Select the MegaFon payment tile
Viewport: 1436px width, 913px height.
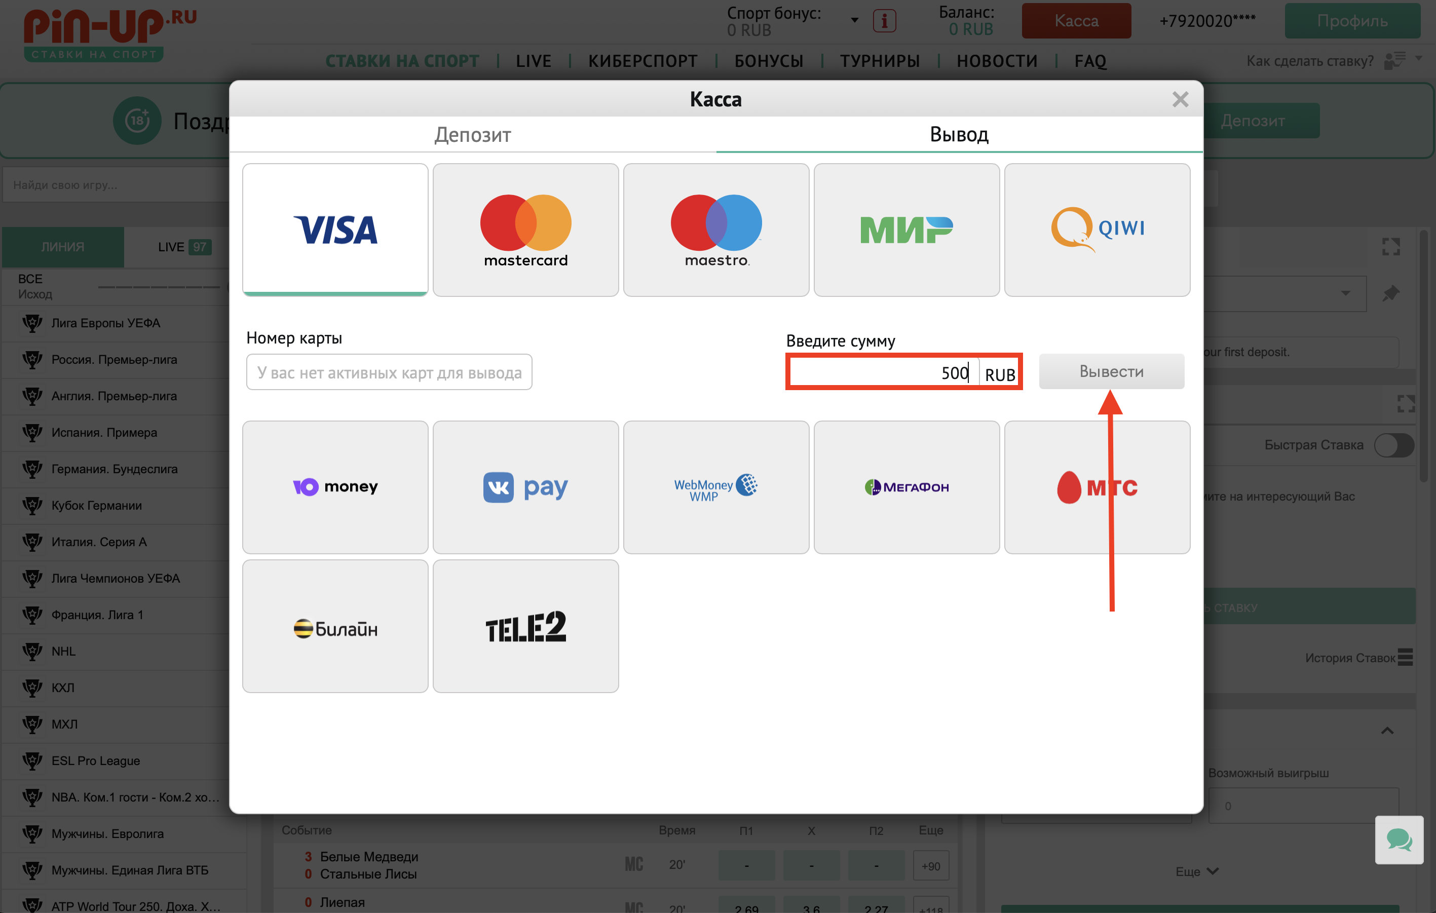point(906,487)
